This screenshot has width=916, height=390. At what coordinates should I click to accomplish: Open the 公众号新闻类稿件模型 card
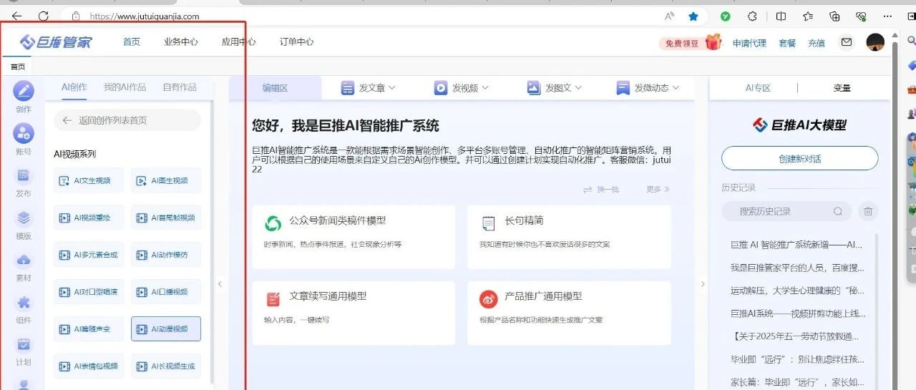click(x=354, y=237)
